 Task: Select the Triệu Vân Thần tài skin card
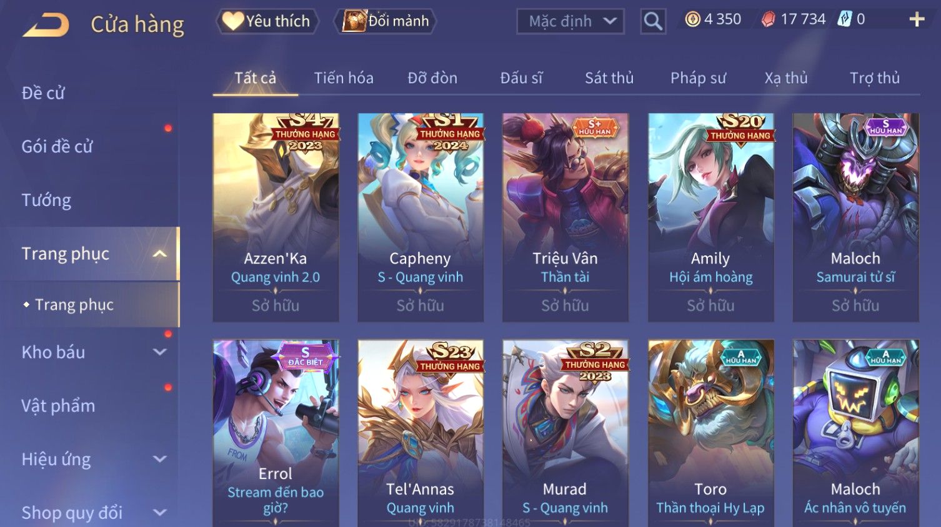565,217
